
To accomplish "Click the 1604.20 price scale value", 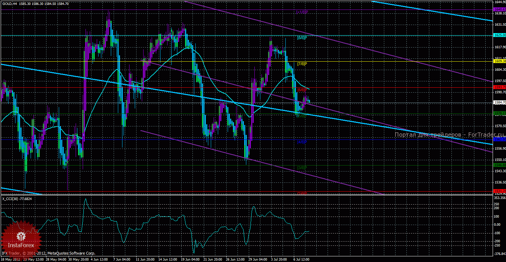I will click(x=500, y=70).
